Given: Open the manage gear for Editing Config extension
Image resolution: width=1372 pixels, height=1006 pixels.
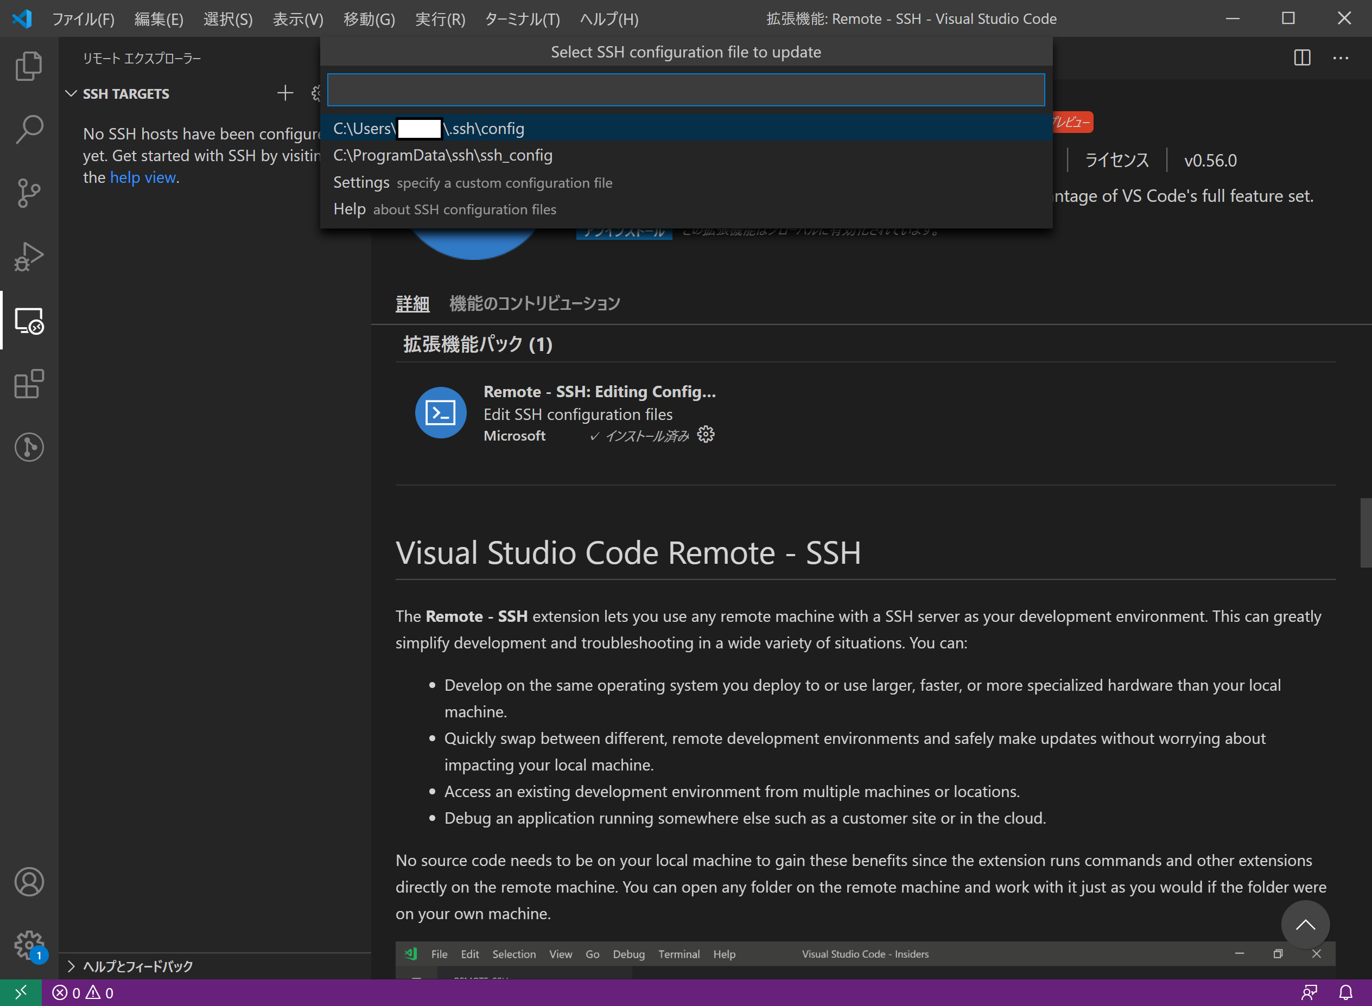Looking at the screenshot, I should click(x=705, y=435).
